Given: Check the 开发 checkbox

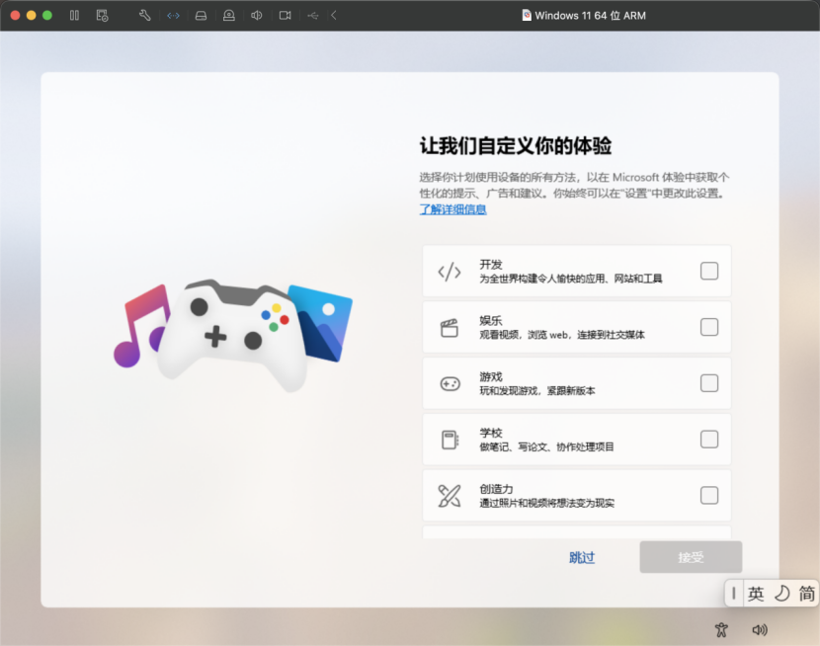Looking at the screenshot, I should 708,271.
